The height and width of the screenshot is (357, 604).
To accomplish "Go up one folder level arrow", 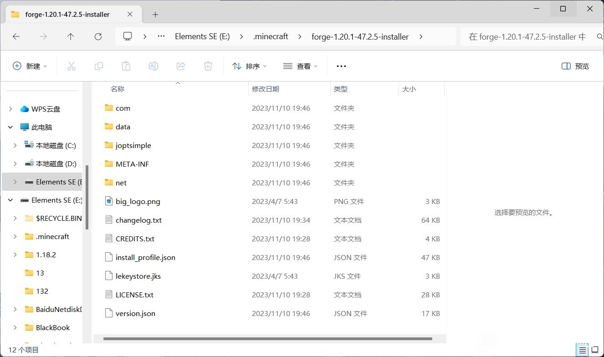I will pos(71,36).
